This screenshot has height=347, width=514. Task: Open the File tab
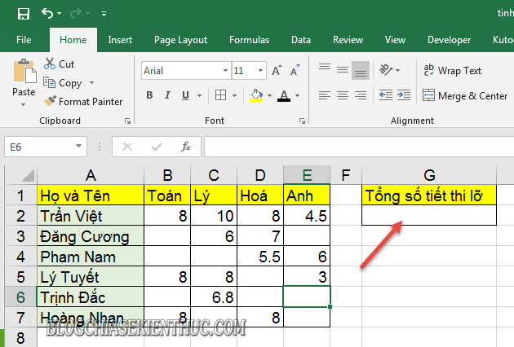tap(24, 40)
